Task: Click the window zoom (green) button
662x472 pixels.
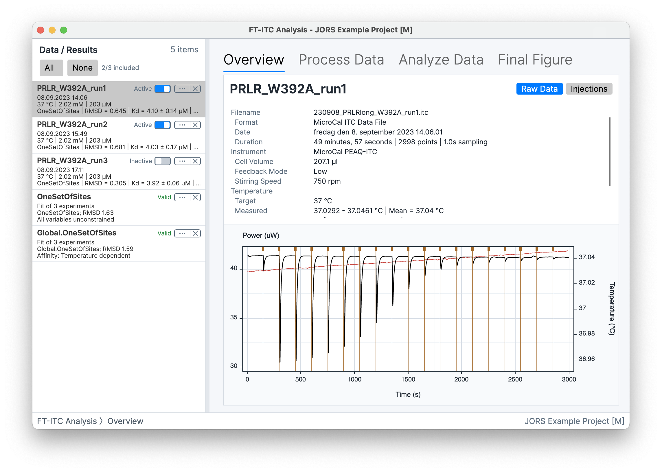Action: [64, 30]
